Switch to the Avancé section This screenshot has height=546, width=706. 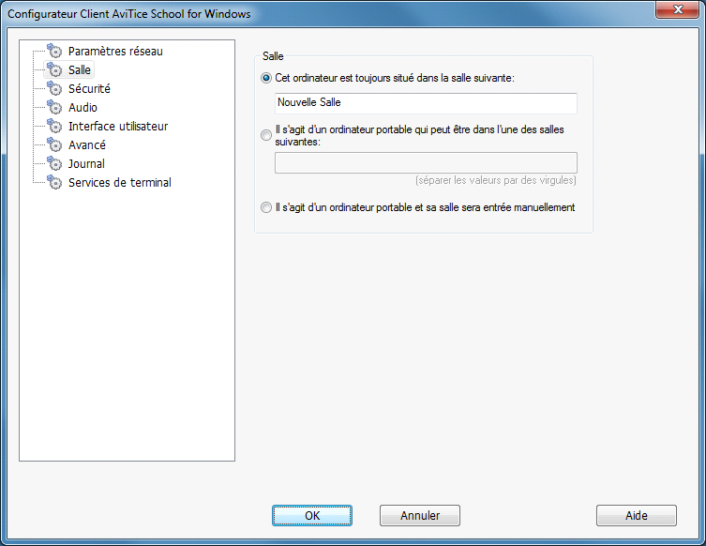pyautogui.click(x=87, y=145)
